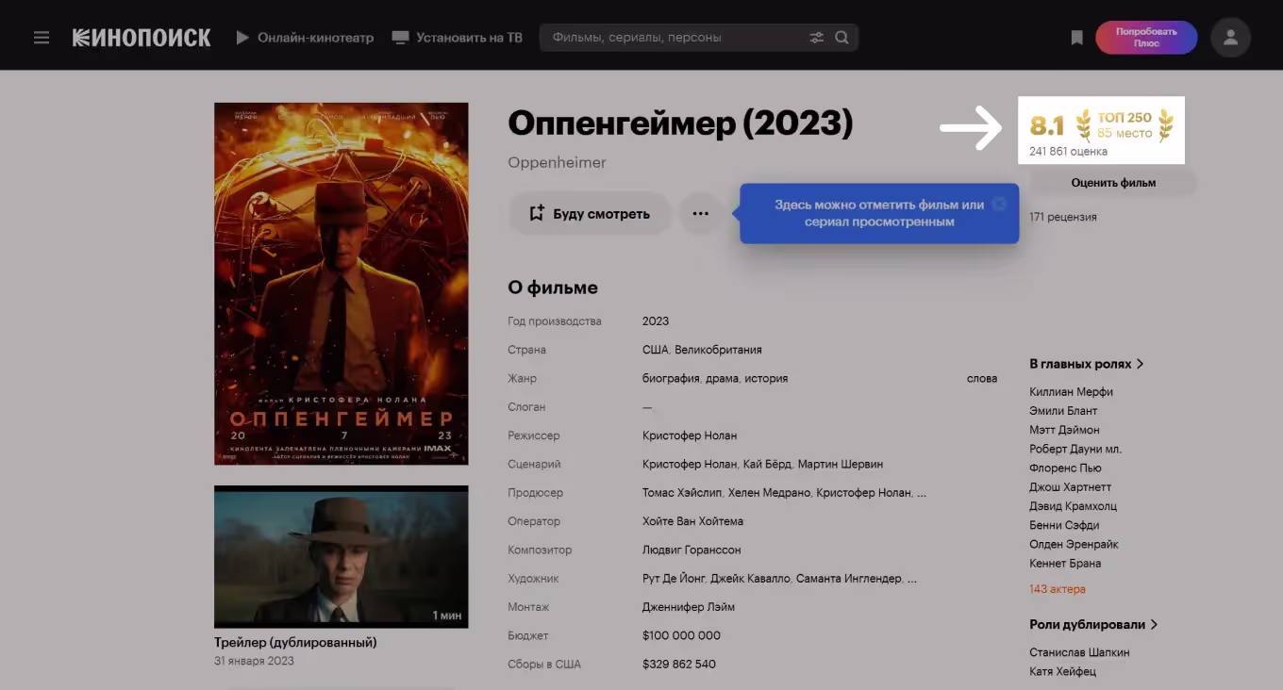Click into the film search field
Screen dimensions: 1283x690
click(x=675, y=38)
